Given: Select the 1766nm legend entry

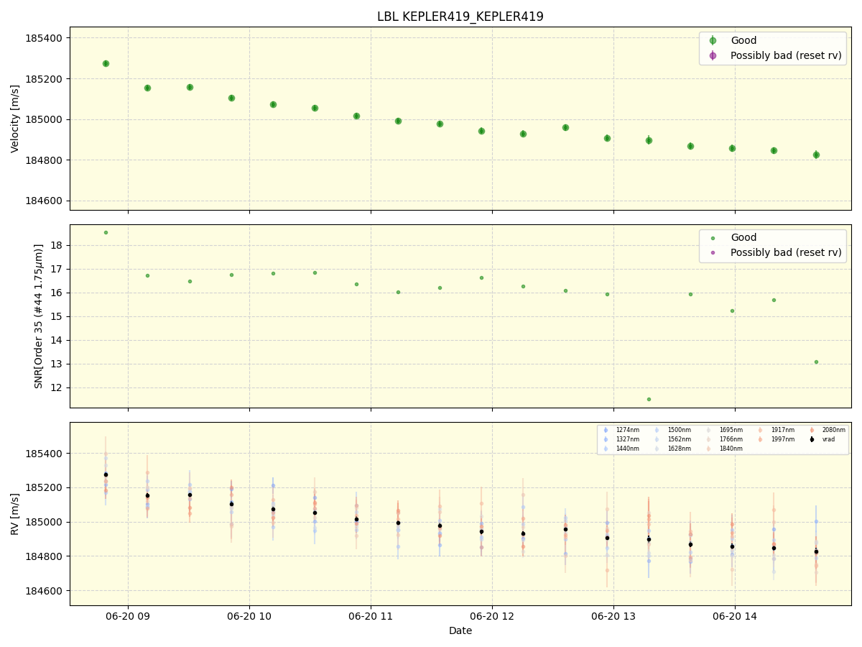Looking at the screenshot, I should (x=731, y=439).
